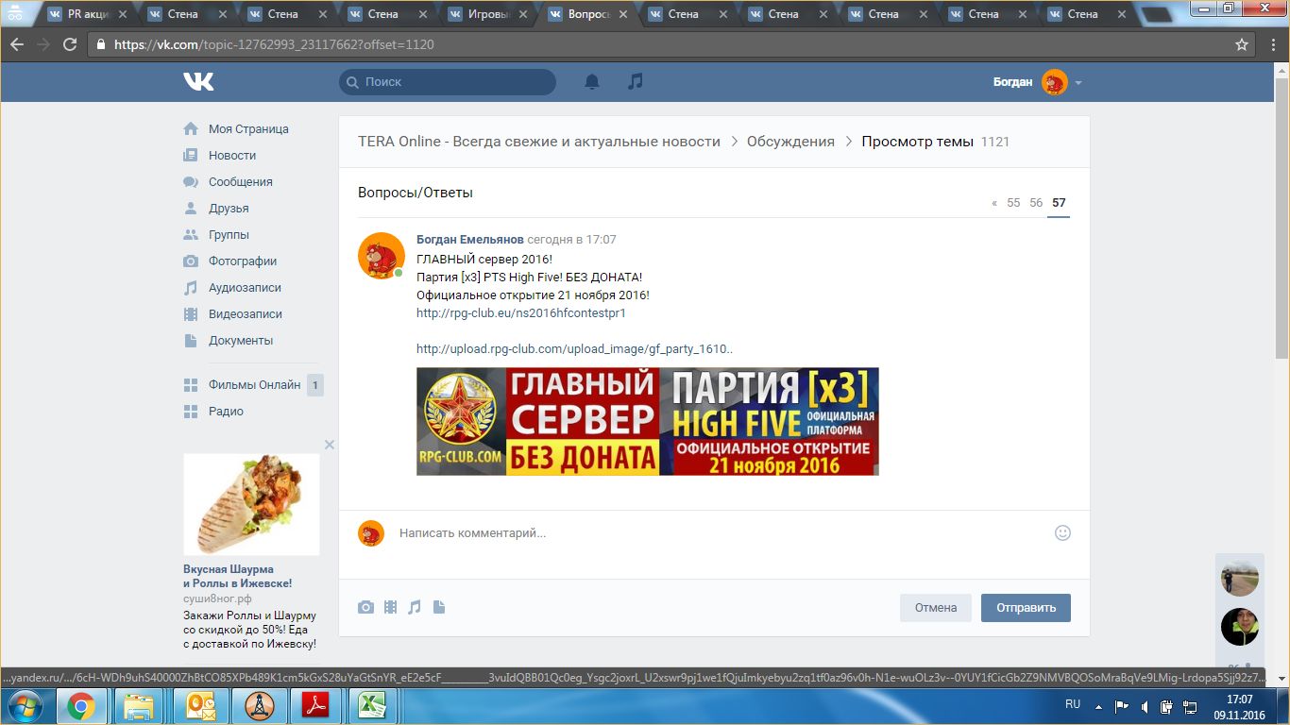
Task: Open Обсуждения breadcrumb link
Action: pos(790,142)
